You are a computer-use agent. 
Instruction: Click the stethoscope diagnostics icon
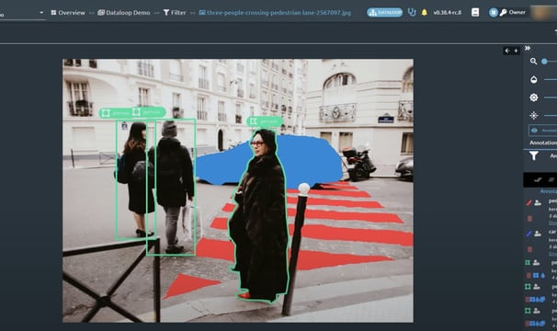412,13
